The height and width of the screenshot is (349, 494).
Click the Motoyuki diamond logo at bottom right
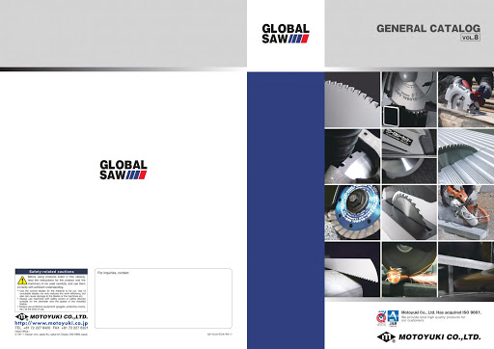coord(386,337)
